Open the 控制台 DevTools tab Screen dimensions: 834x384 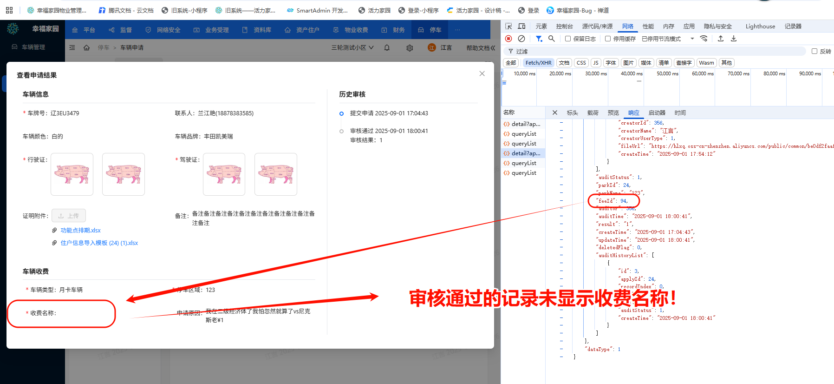564,26
